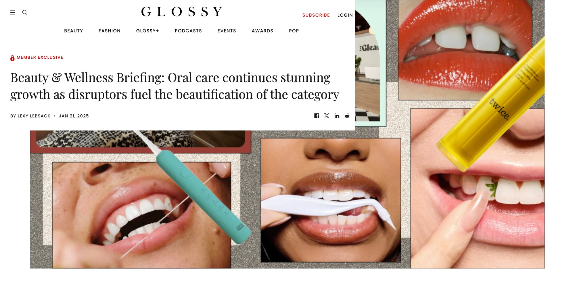Share article on X
Screen dimensions: 575x298
(327, 116)
